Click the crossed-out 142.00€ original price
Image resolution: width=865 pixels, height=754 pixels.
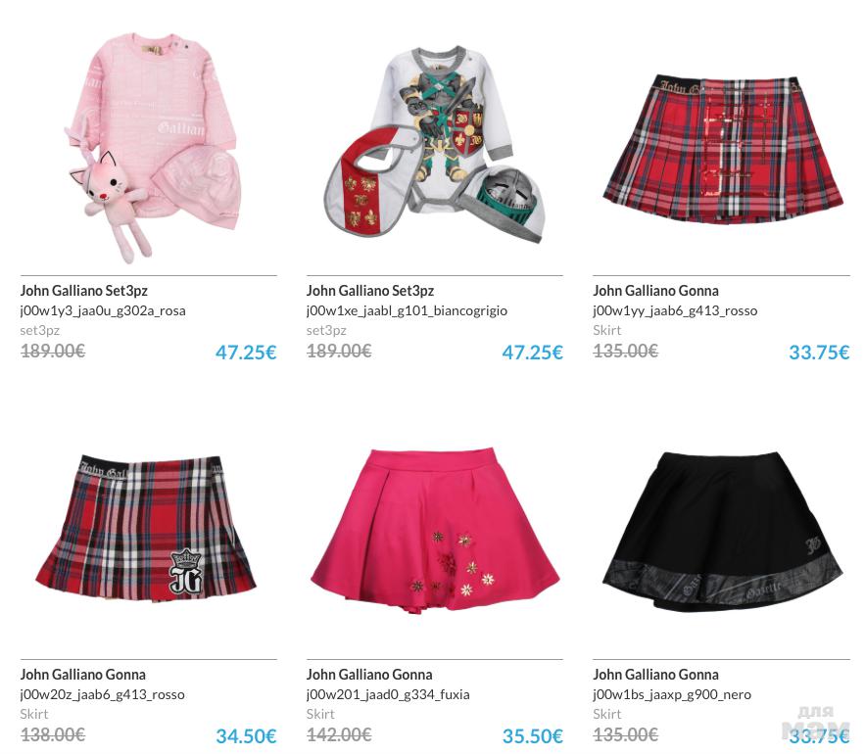[339, 734]
